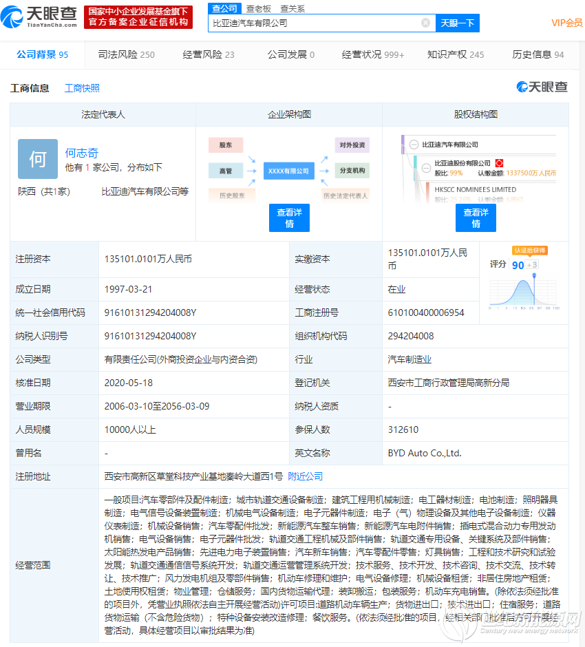Click the approval date 2020-05-18
585x647 pixels.
coord(128,383)
